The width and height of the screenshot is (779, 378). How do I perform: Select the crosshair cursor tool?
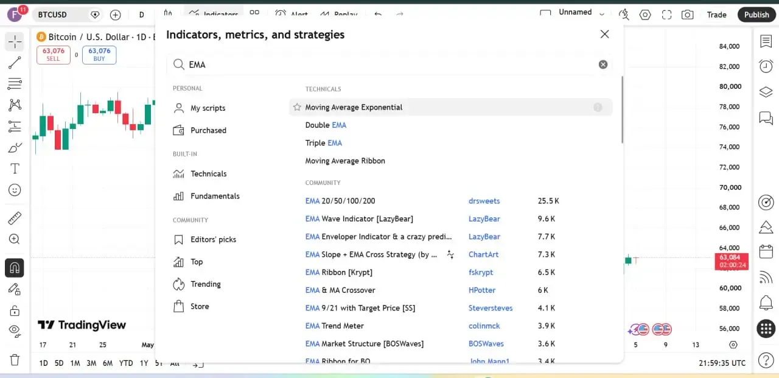(x=15, y=41)
